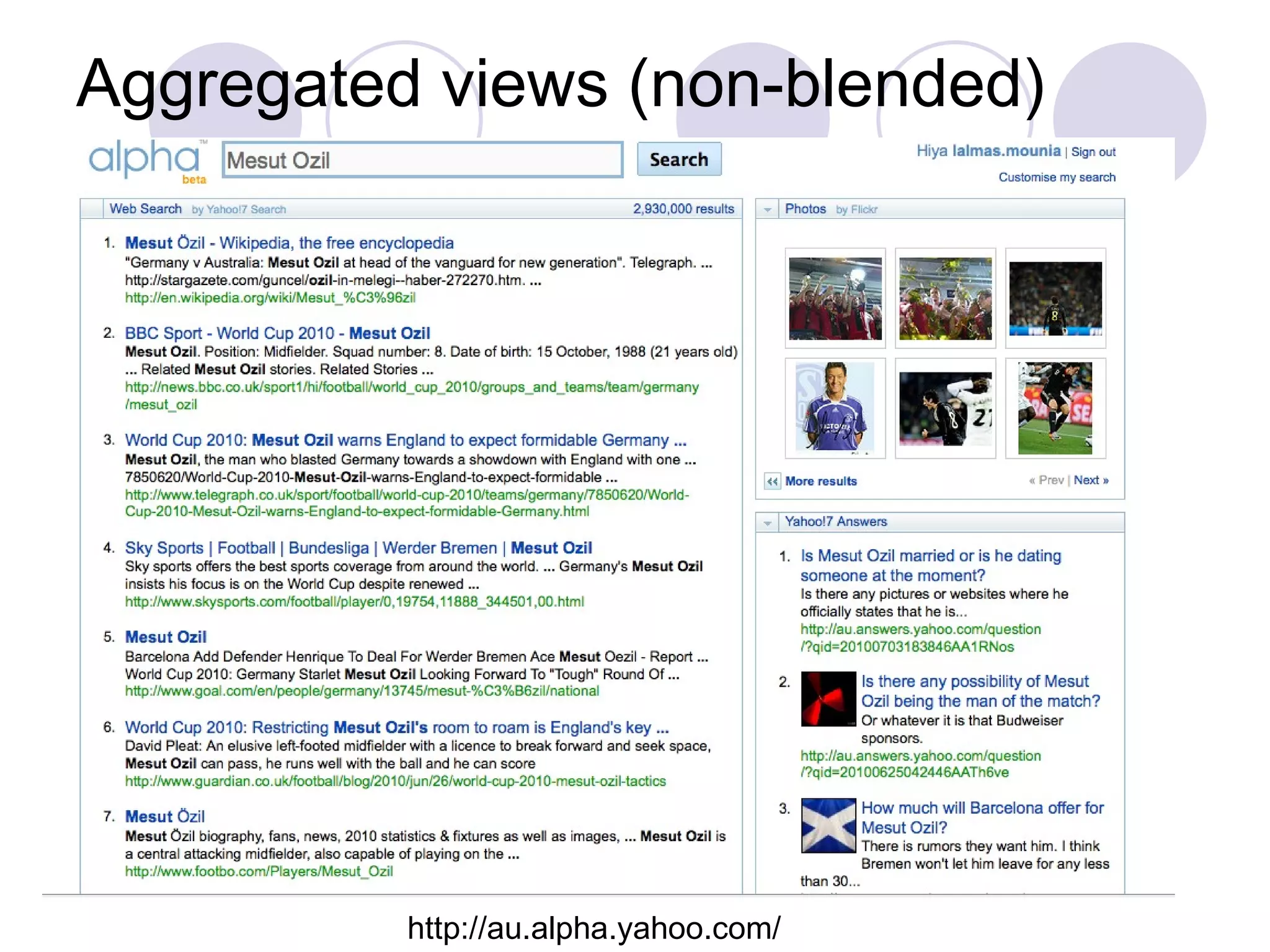Open BBC Sport World Cup 2010 result
Screen dimensions: 1270x952
277,333
